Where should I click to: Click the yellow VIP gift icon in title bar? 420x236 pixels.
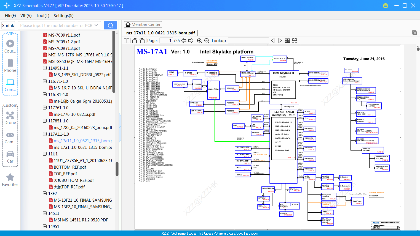[x=386, y=6]
